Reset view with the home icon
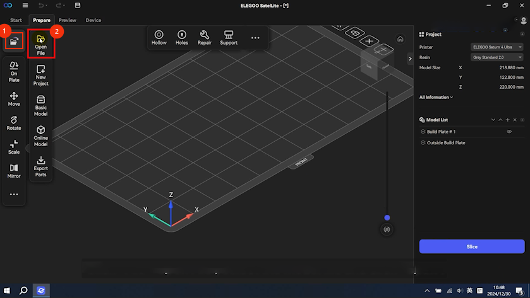The width and height of the screenshot is (530, 298). pos(401,39)
